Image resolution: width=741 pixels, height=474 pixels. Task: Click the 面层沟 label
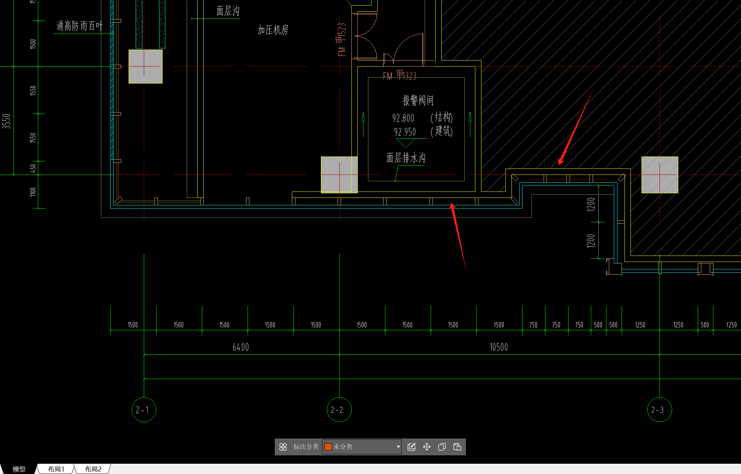[228, 11]
